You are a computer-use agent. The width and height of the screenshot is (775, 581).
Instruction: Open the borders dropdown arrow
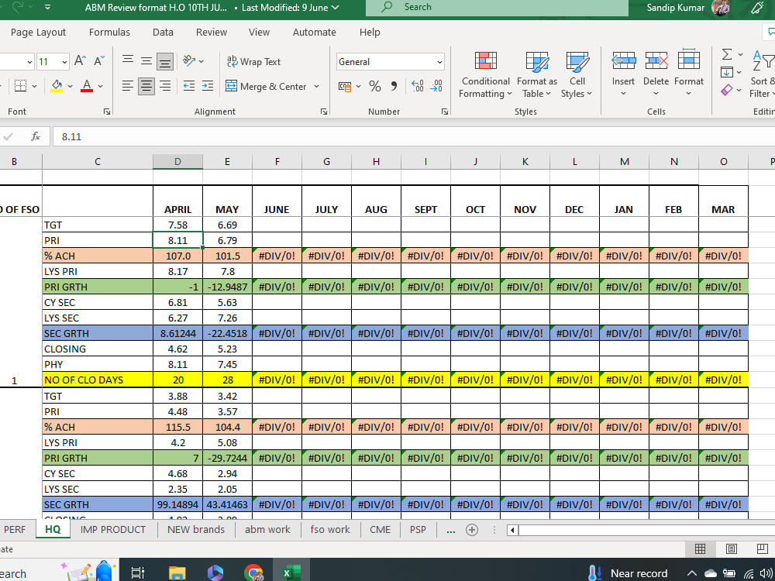[x=34, y=87]
